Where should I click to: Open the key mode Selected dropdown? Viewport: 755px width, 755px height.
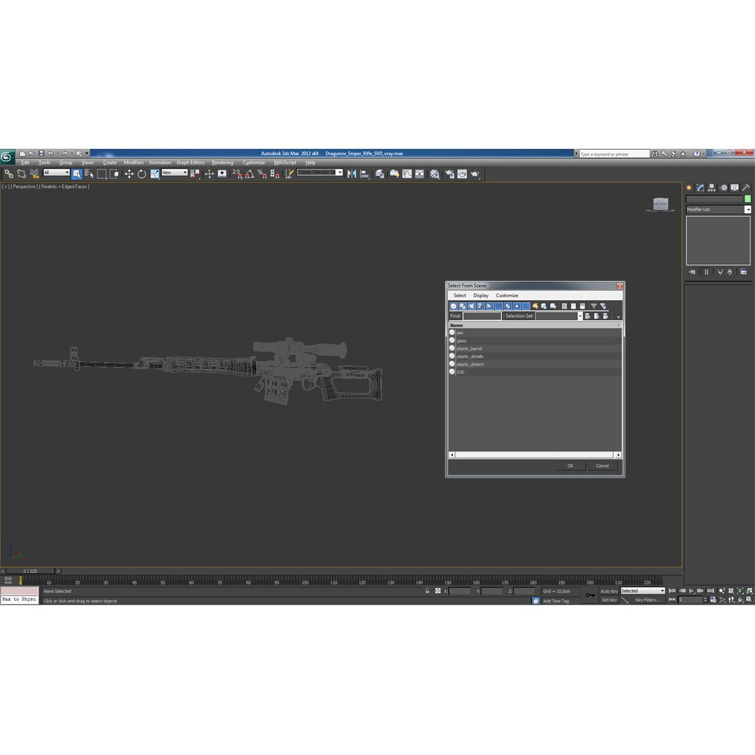[642, 591]
